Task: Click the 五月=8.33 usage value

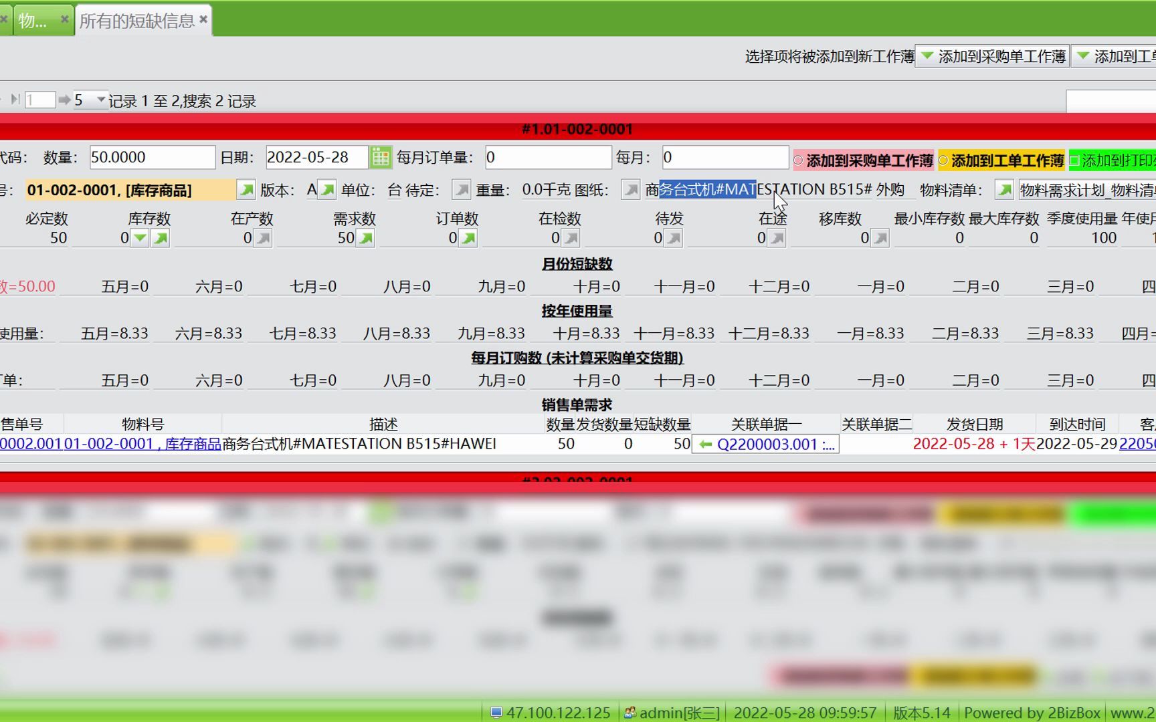Action: [x=114, y=333]
